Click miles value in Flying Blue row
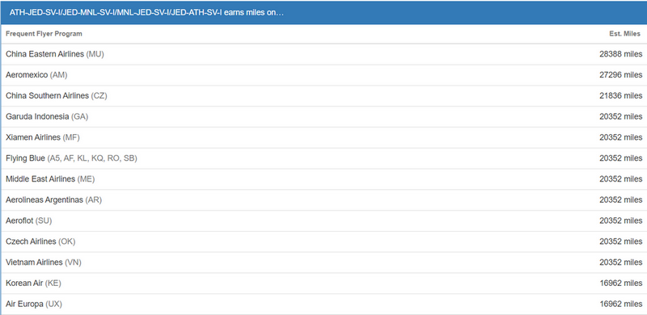 (620, 158)
